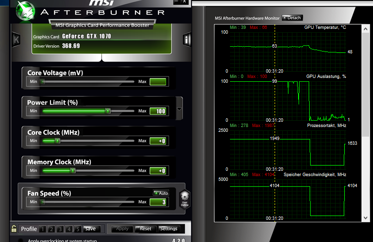
Task: Click the GPU Temperatur graph
Action: tap(288, 51)
